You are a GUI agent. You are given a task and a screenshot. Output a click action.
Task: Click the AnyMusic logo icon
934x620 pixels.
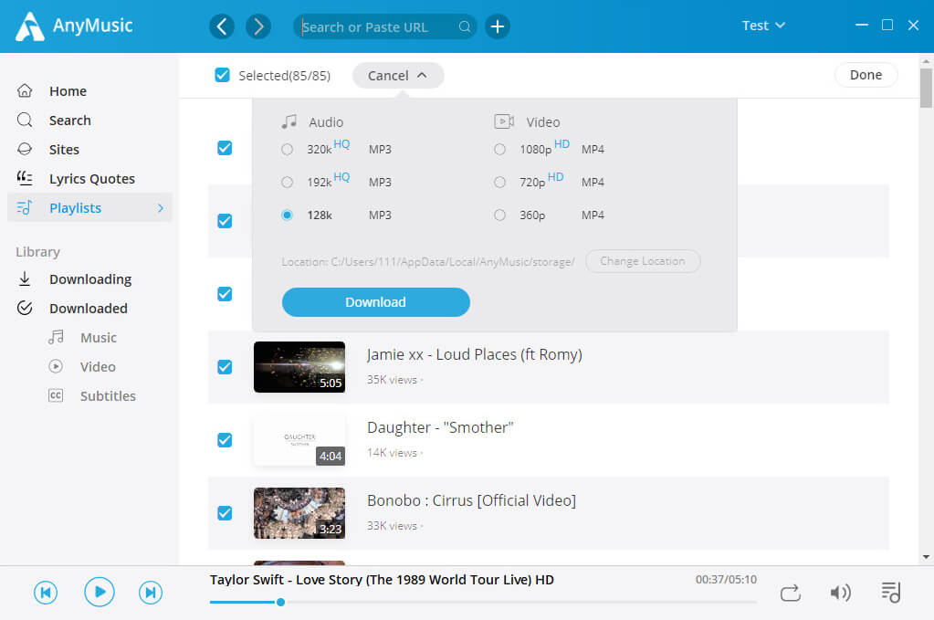pos(30,26)
